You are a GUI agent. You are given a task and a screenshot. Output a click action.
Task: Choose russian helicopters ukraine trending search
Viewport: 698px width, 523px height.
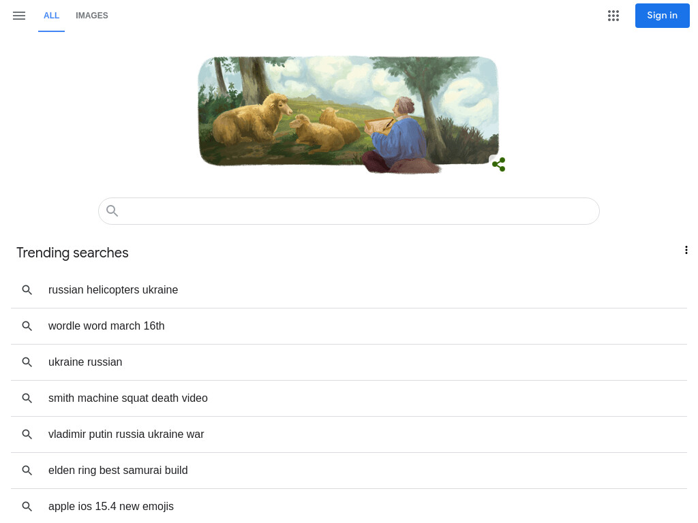click(349, 290)
